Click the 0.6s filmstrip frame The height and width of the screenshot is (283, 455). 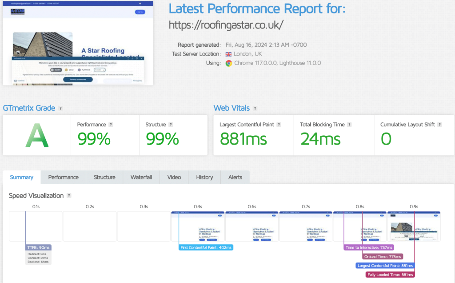pos(252,226)
